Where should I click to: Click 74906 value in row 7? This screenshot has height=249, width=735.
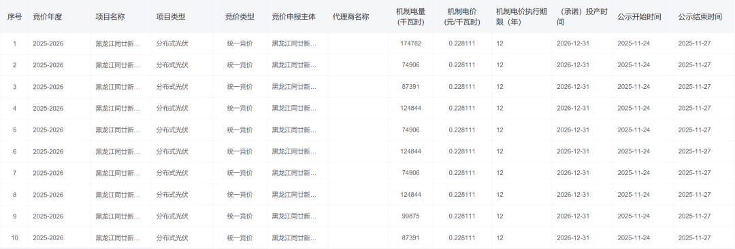(x=410, y=173)
